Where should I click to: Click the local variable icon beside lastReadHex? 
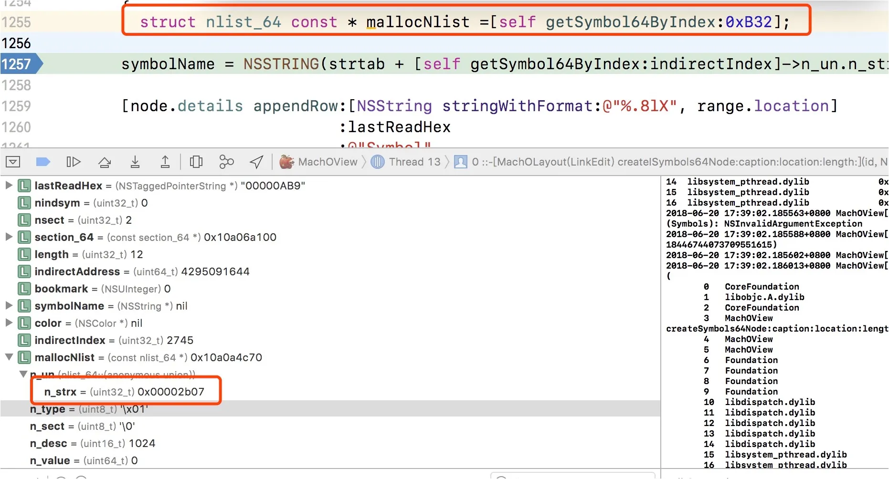click(x=24, y=186)
